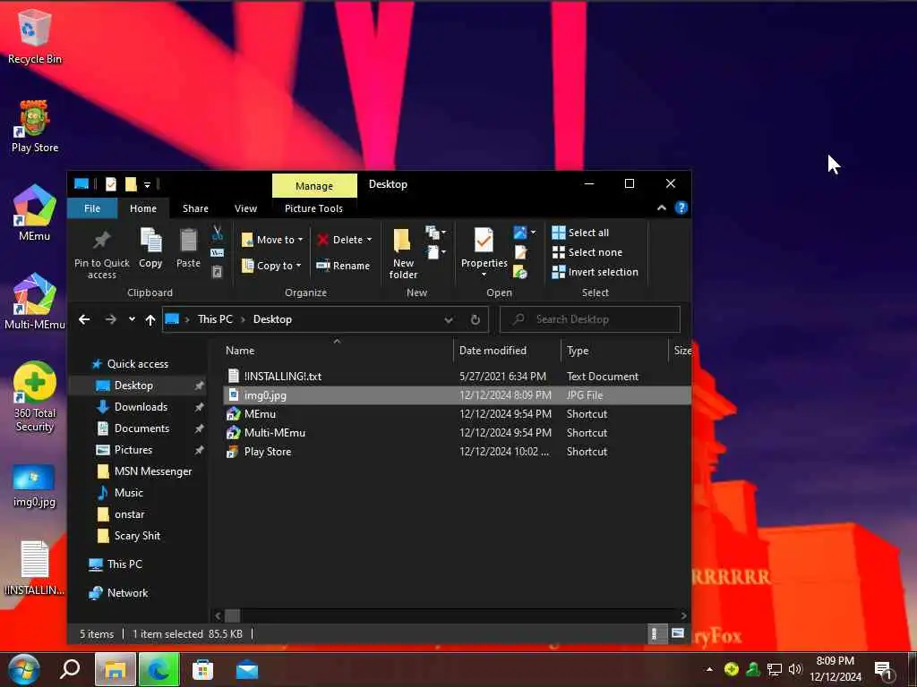917x687 pixels.
Task: Click the Paste icon in ribbon
Action: click(188, 248)
